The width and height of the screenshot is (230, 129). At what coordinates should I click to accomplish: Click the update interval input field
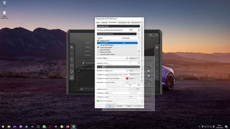coord(133,30)
